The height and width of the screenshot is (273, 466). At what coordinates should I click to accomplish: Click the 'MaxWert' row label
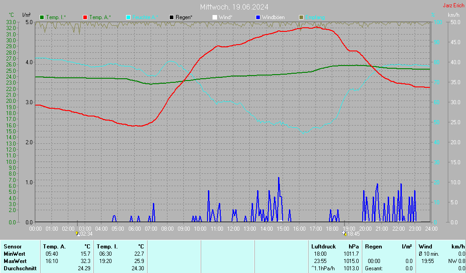[x=15, y=261]
